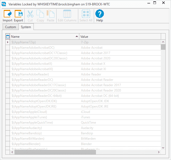Image resolution: width=171 pixels, height=160 pixels.
Task: Click the app logo in the title bar
Action: tap(4, 4)
